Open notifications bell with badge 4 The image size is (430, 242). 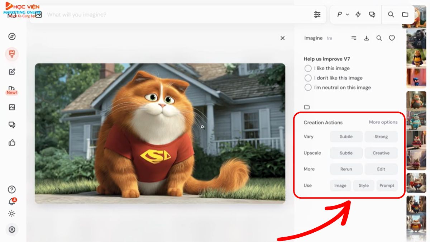pos(12,201)
